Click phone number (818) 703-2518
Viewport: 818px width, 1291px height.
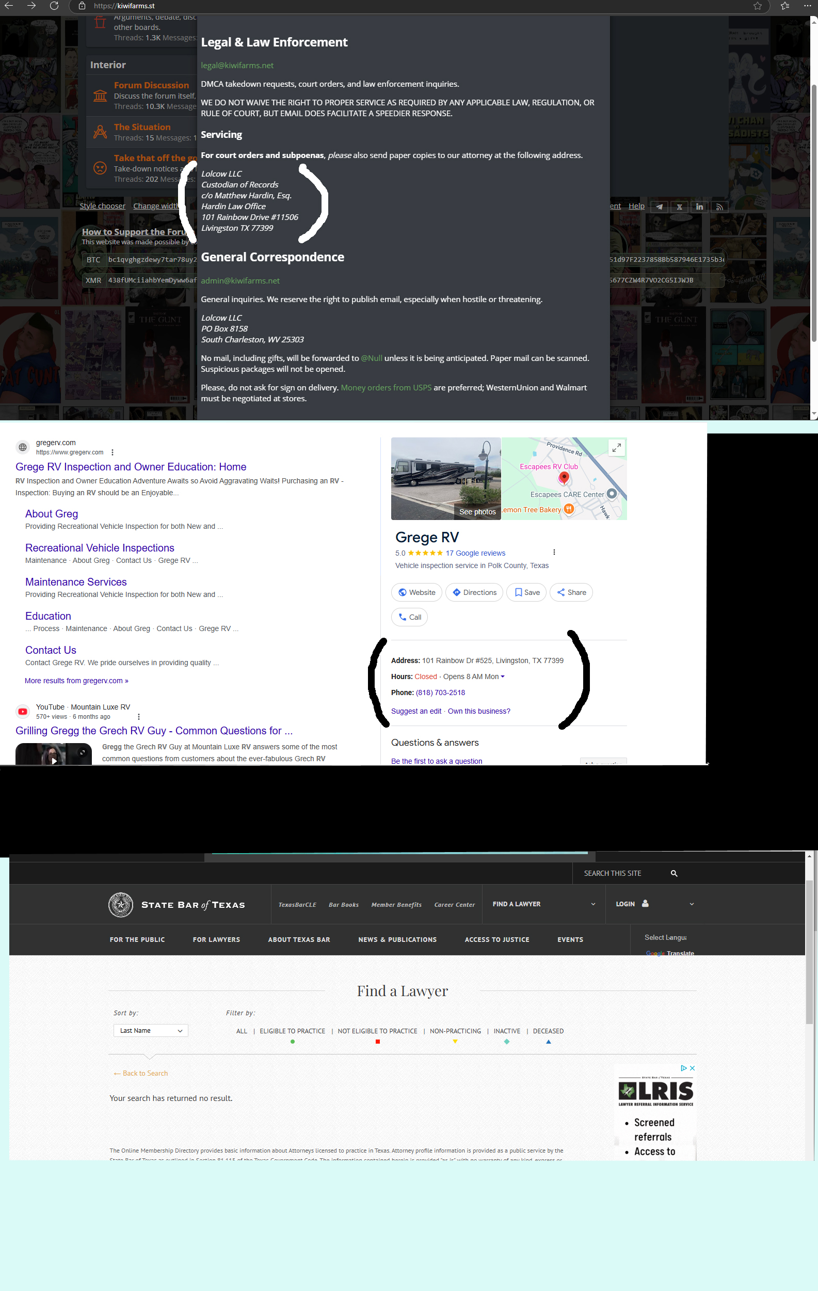click(440, 692)
